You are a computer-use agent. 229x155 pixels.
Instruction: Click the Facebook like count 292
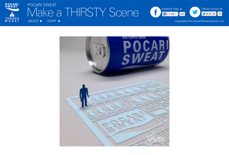click(x=182, y=14)
